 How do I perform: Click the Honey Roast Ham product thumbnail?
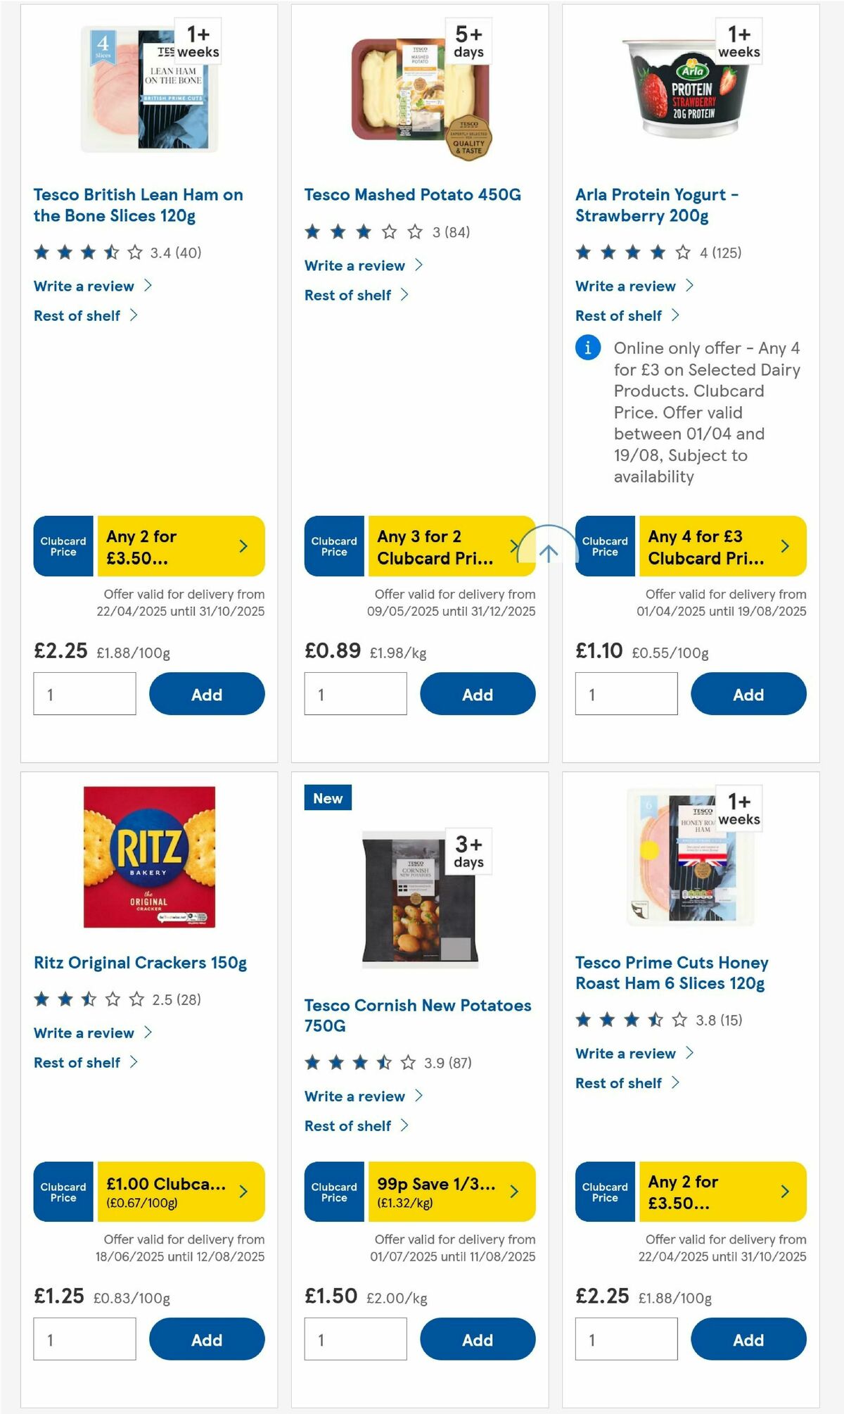point(689,858)
